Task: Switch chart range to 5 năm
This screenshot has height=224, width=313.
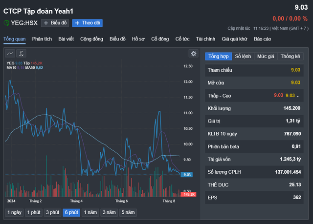Action: pyautogui.click(x=127, y=212)
